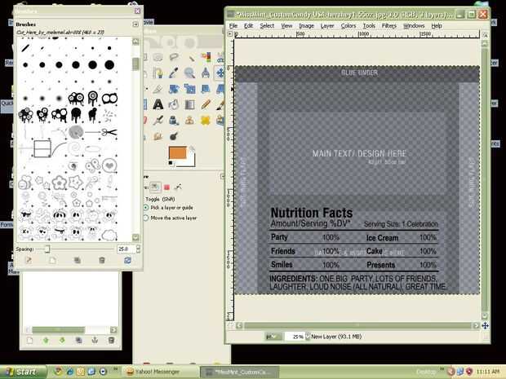Select the Ink tool in toolbox
The width and height of the screenshot is (506, 379).
(174, 120)
